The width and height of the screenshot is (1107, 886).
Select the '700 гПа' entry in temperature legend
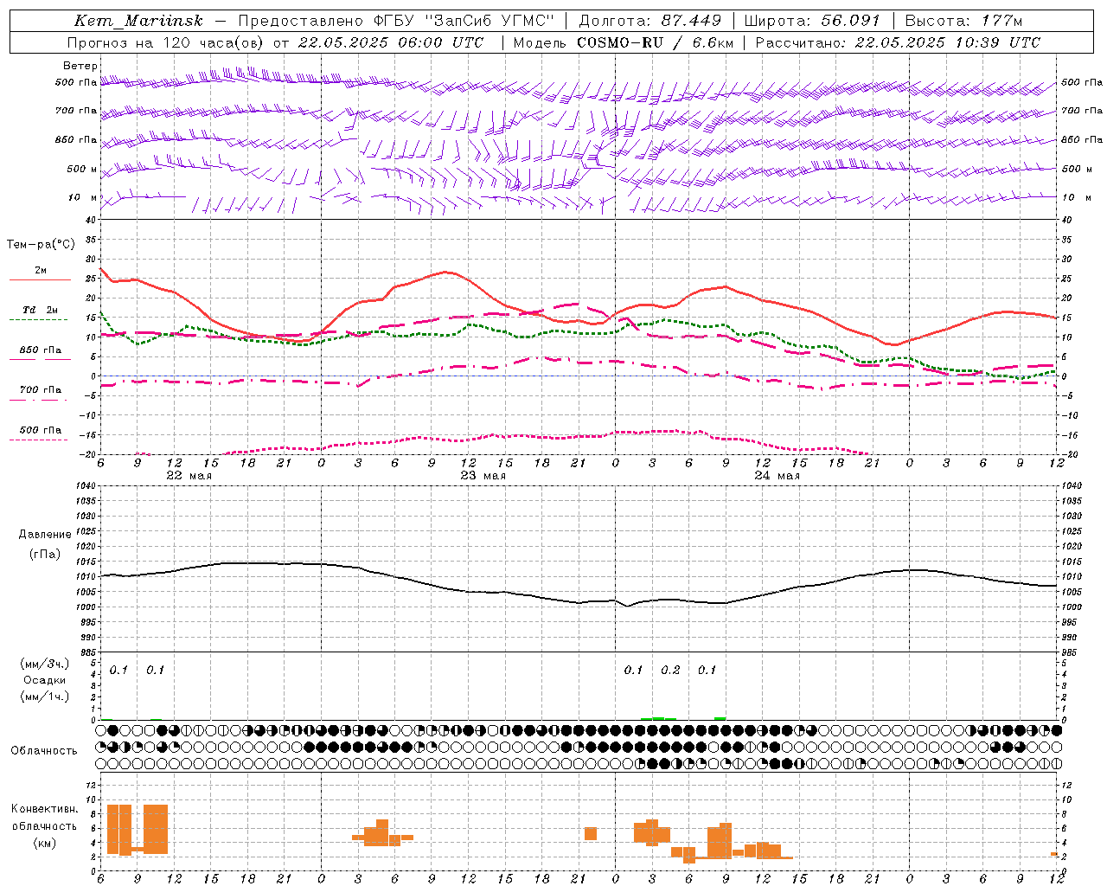[x=41, y=389]
